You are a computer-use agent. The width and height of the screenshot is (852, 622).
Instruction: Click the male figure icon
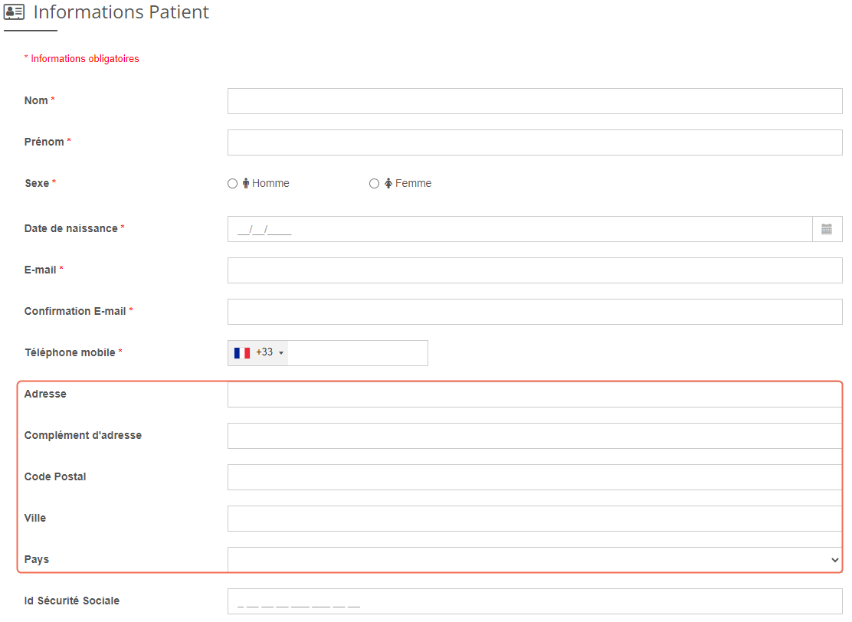(246, 184)
